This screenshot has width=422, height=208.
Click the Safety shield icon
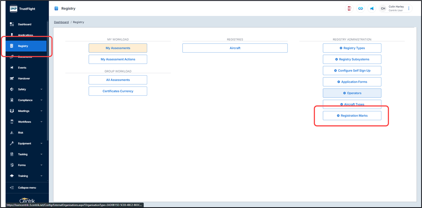click(12, 89)
